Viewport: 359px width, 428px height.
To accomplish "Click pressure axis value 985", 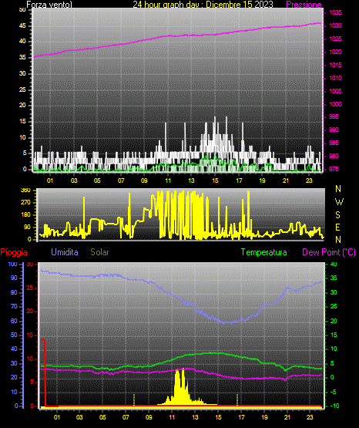I will pos(334,143).
